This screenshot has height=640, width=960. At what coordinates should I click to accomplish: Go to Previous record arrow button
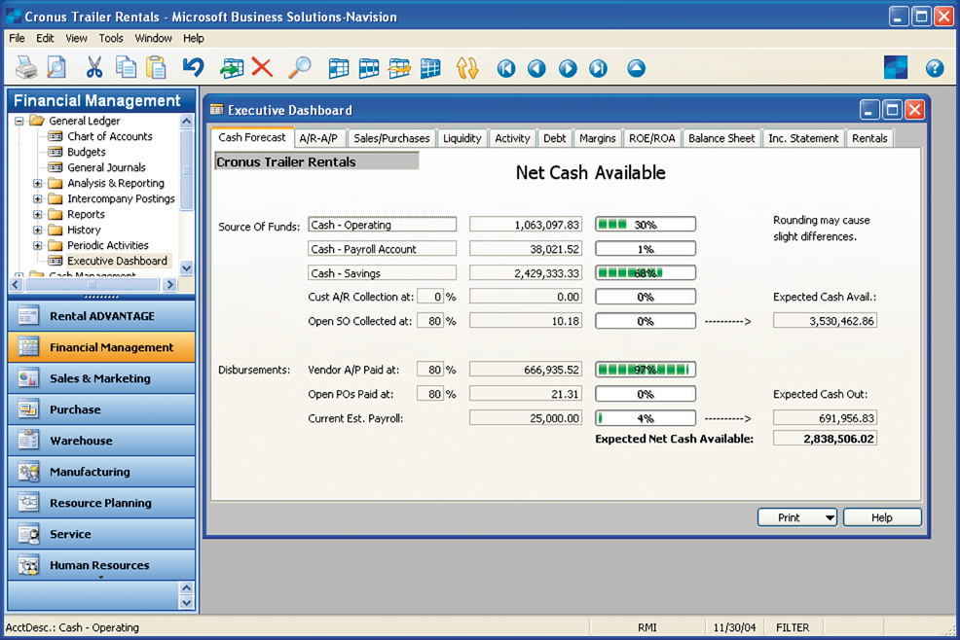(536, 68)
